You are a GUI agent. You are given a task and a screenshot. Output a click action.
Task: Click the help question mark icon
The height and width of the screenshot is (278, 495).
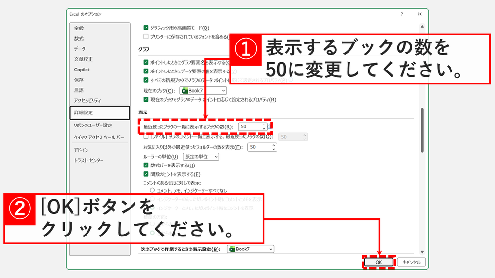click(402, 14)
